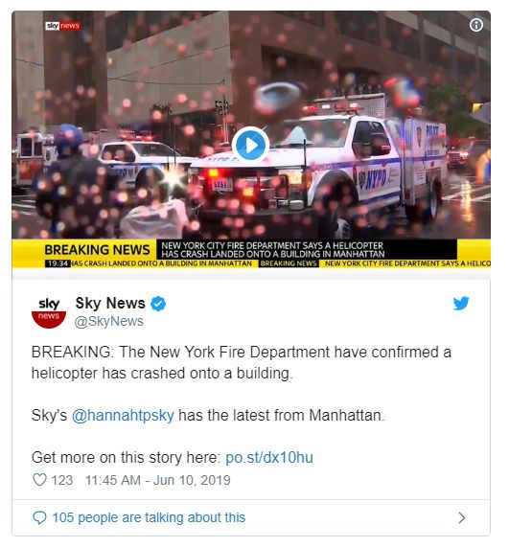This screenshot has width=509, height=548.
Task: Play the Sky News video
Action: pos(250,146)
